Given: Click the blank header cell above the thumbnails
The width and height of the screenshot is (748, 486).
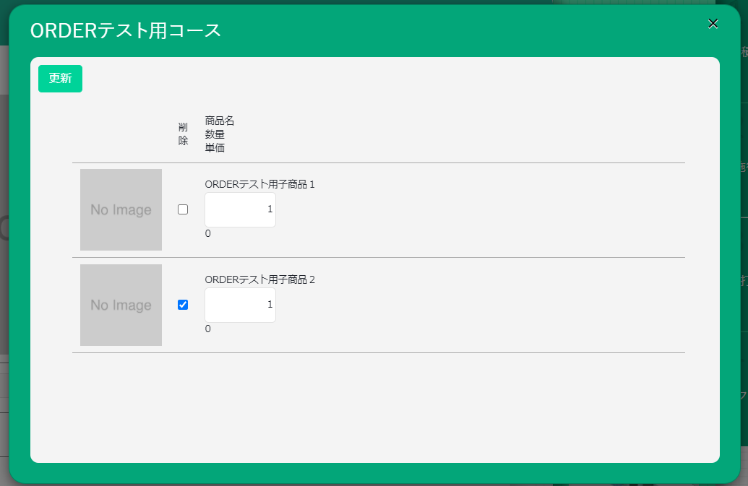Looking at the screenshot, I should 121,134.
